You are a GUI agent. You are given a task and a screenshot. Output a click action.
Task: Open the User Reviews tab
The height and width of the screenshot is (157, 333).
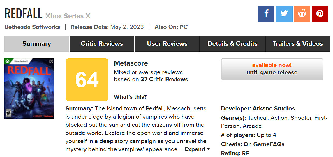pyautogui.click(x=167, y=44)
